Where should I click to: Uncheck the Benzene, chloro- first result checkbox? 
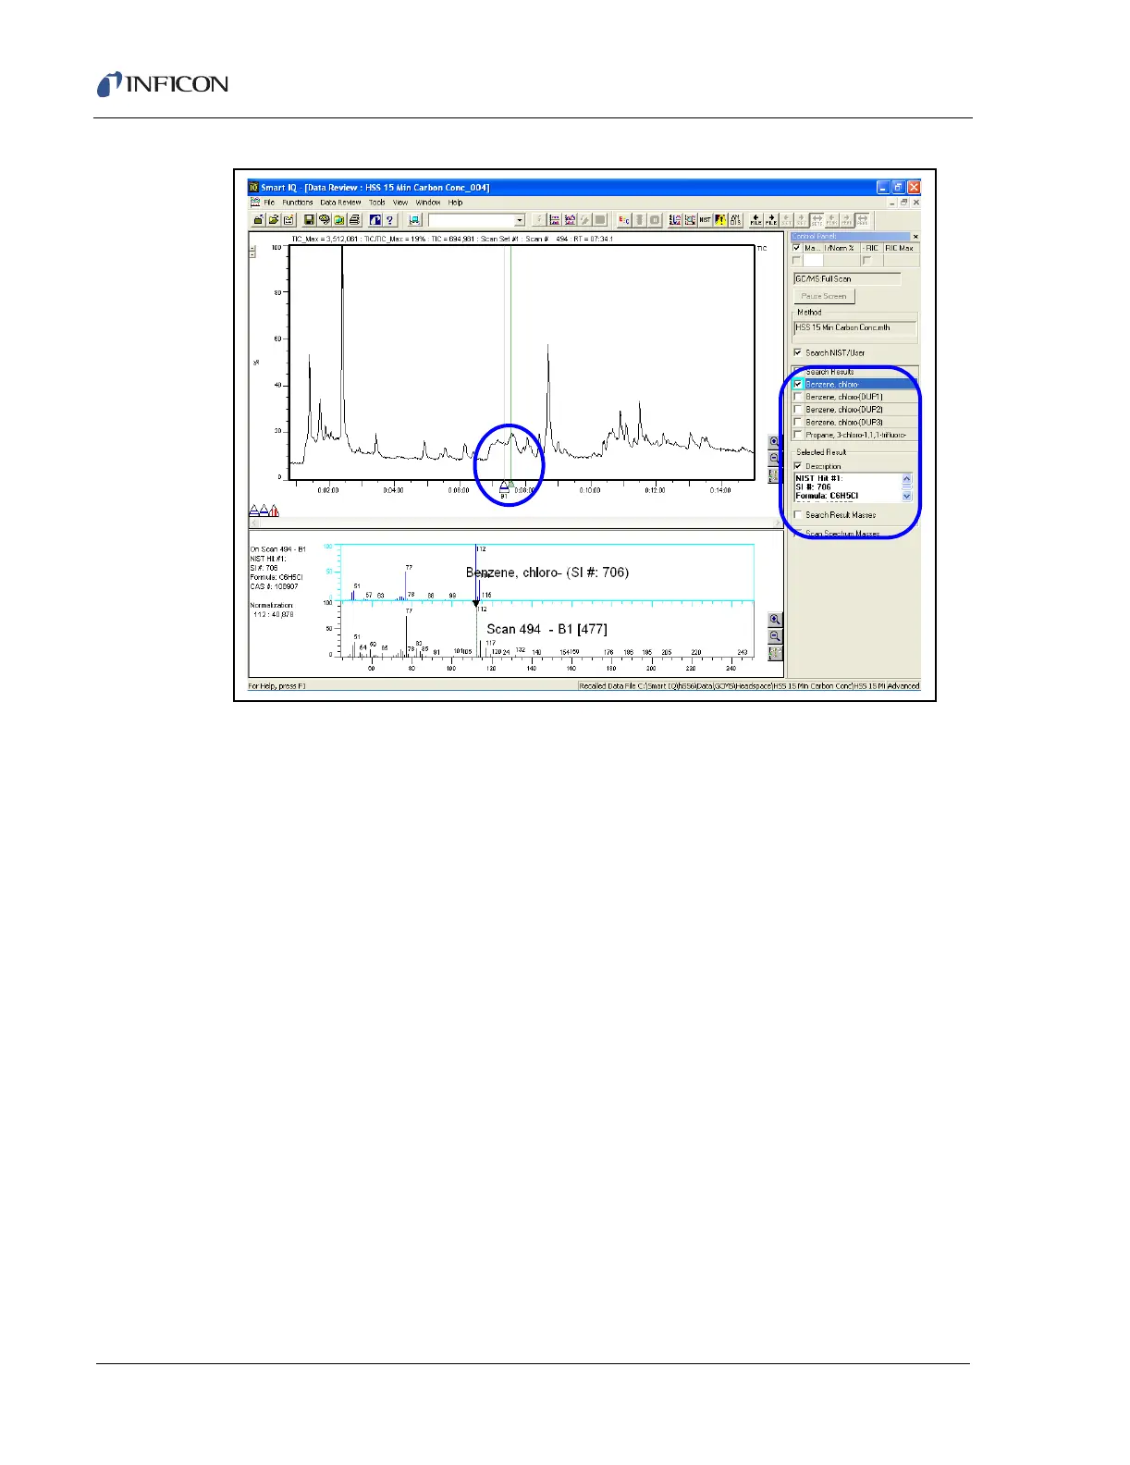click(x=797, y=384)
